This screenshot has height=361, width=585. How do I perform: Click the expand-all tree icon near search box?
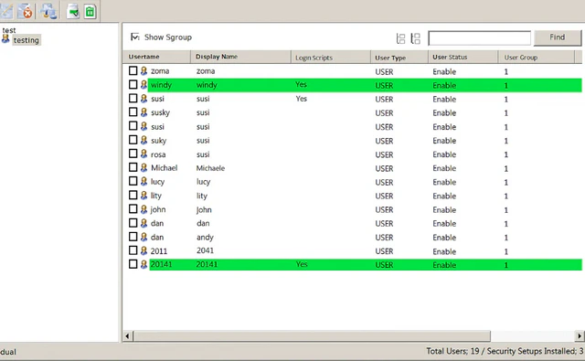[415, 38]
